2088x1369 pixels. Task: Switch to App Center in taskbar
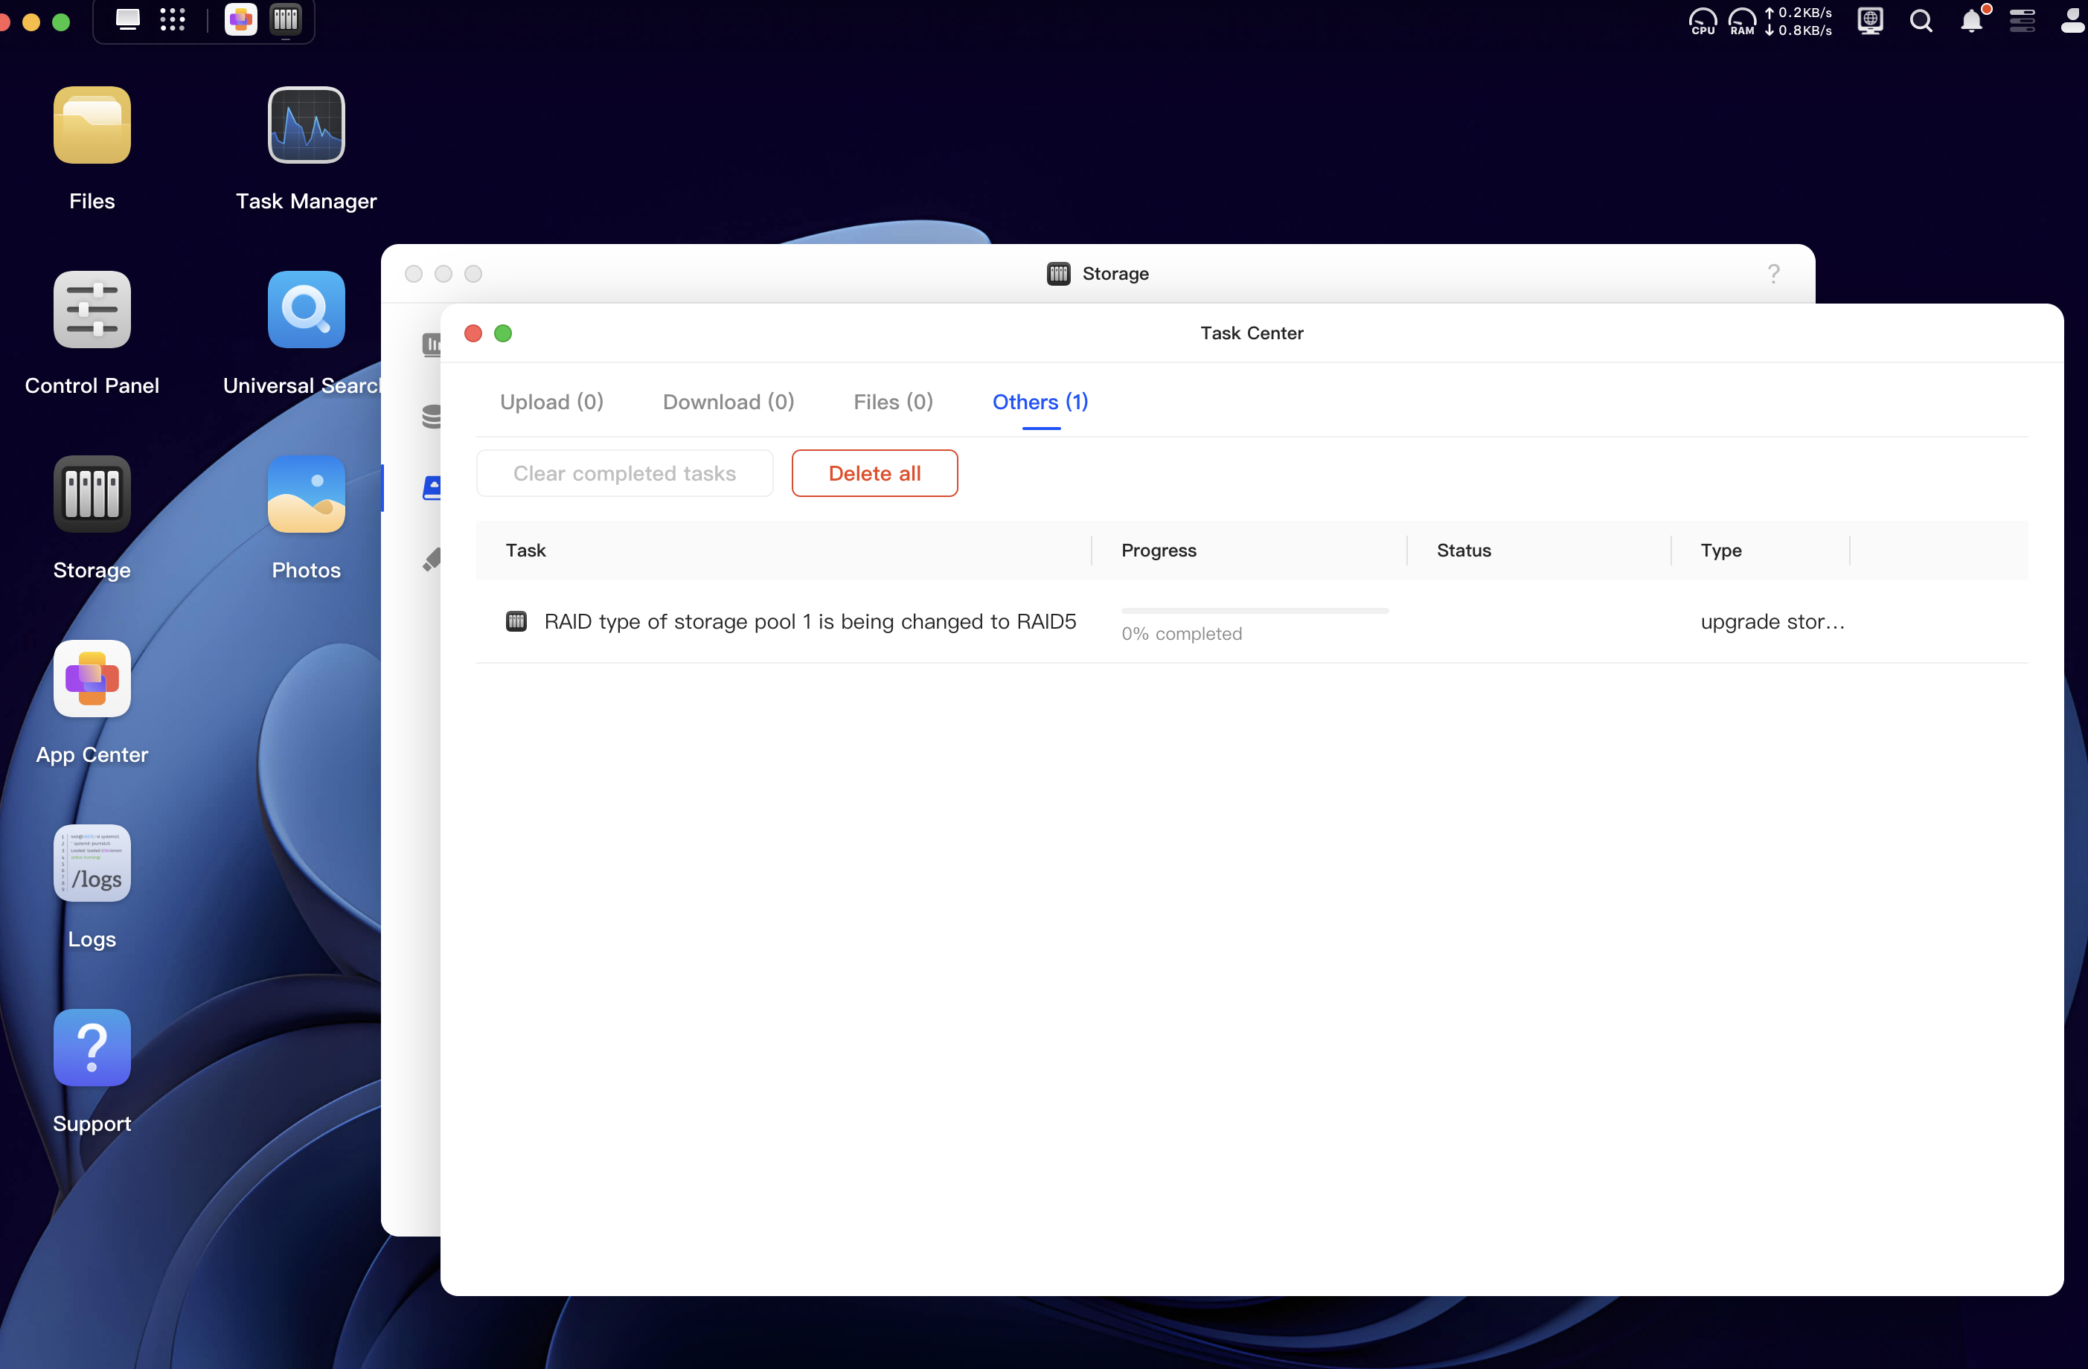coord(240,19)
